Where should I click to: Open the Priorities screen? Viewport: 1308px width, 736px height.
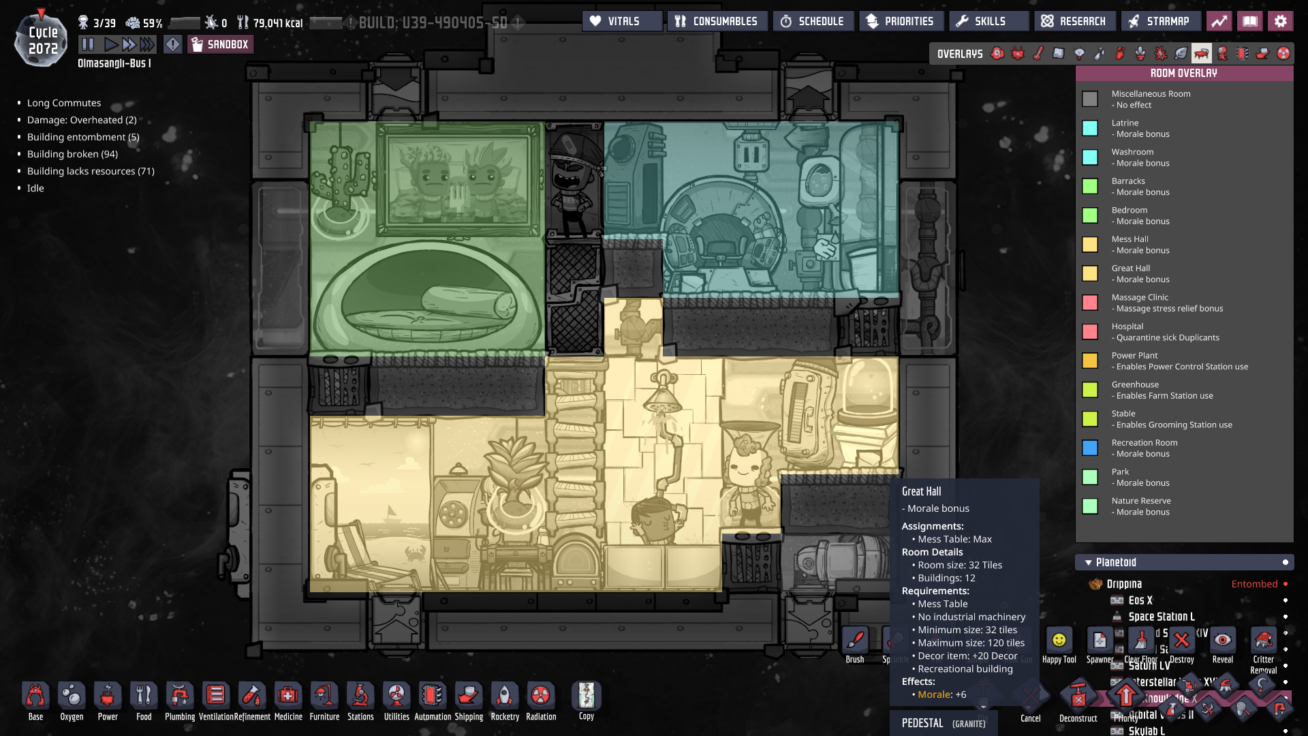coord(901,22)
